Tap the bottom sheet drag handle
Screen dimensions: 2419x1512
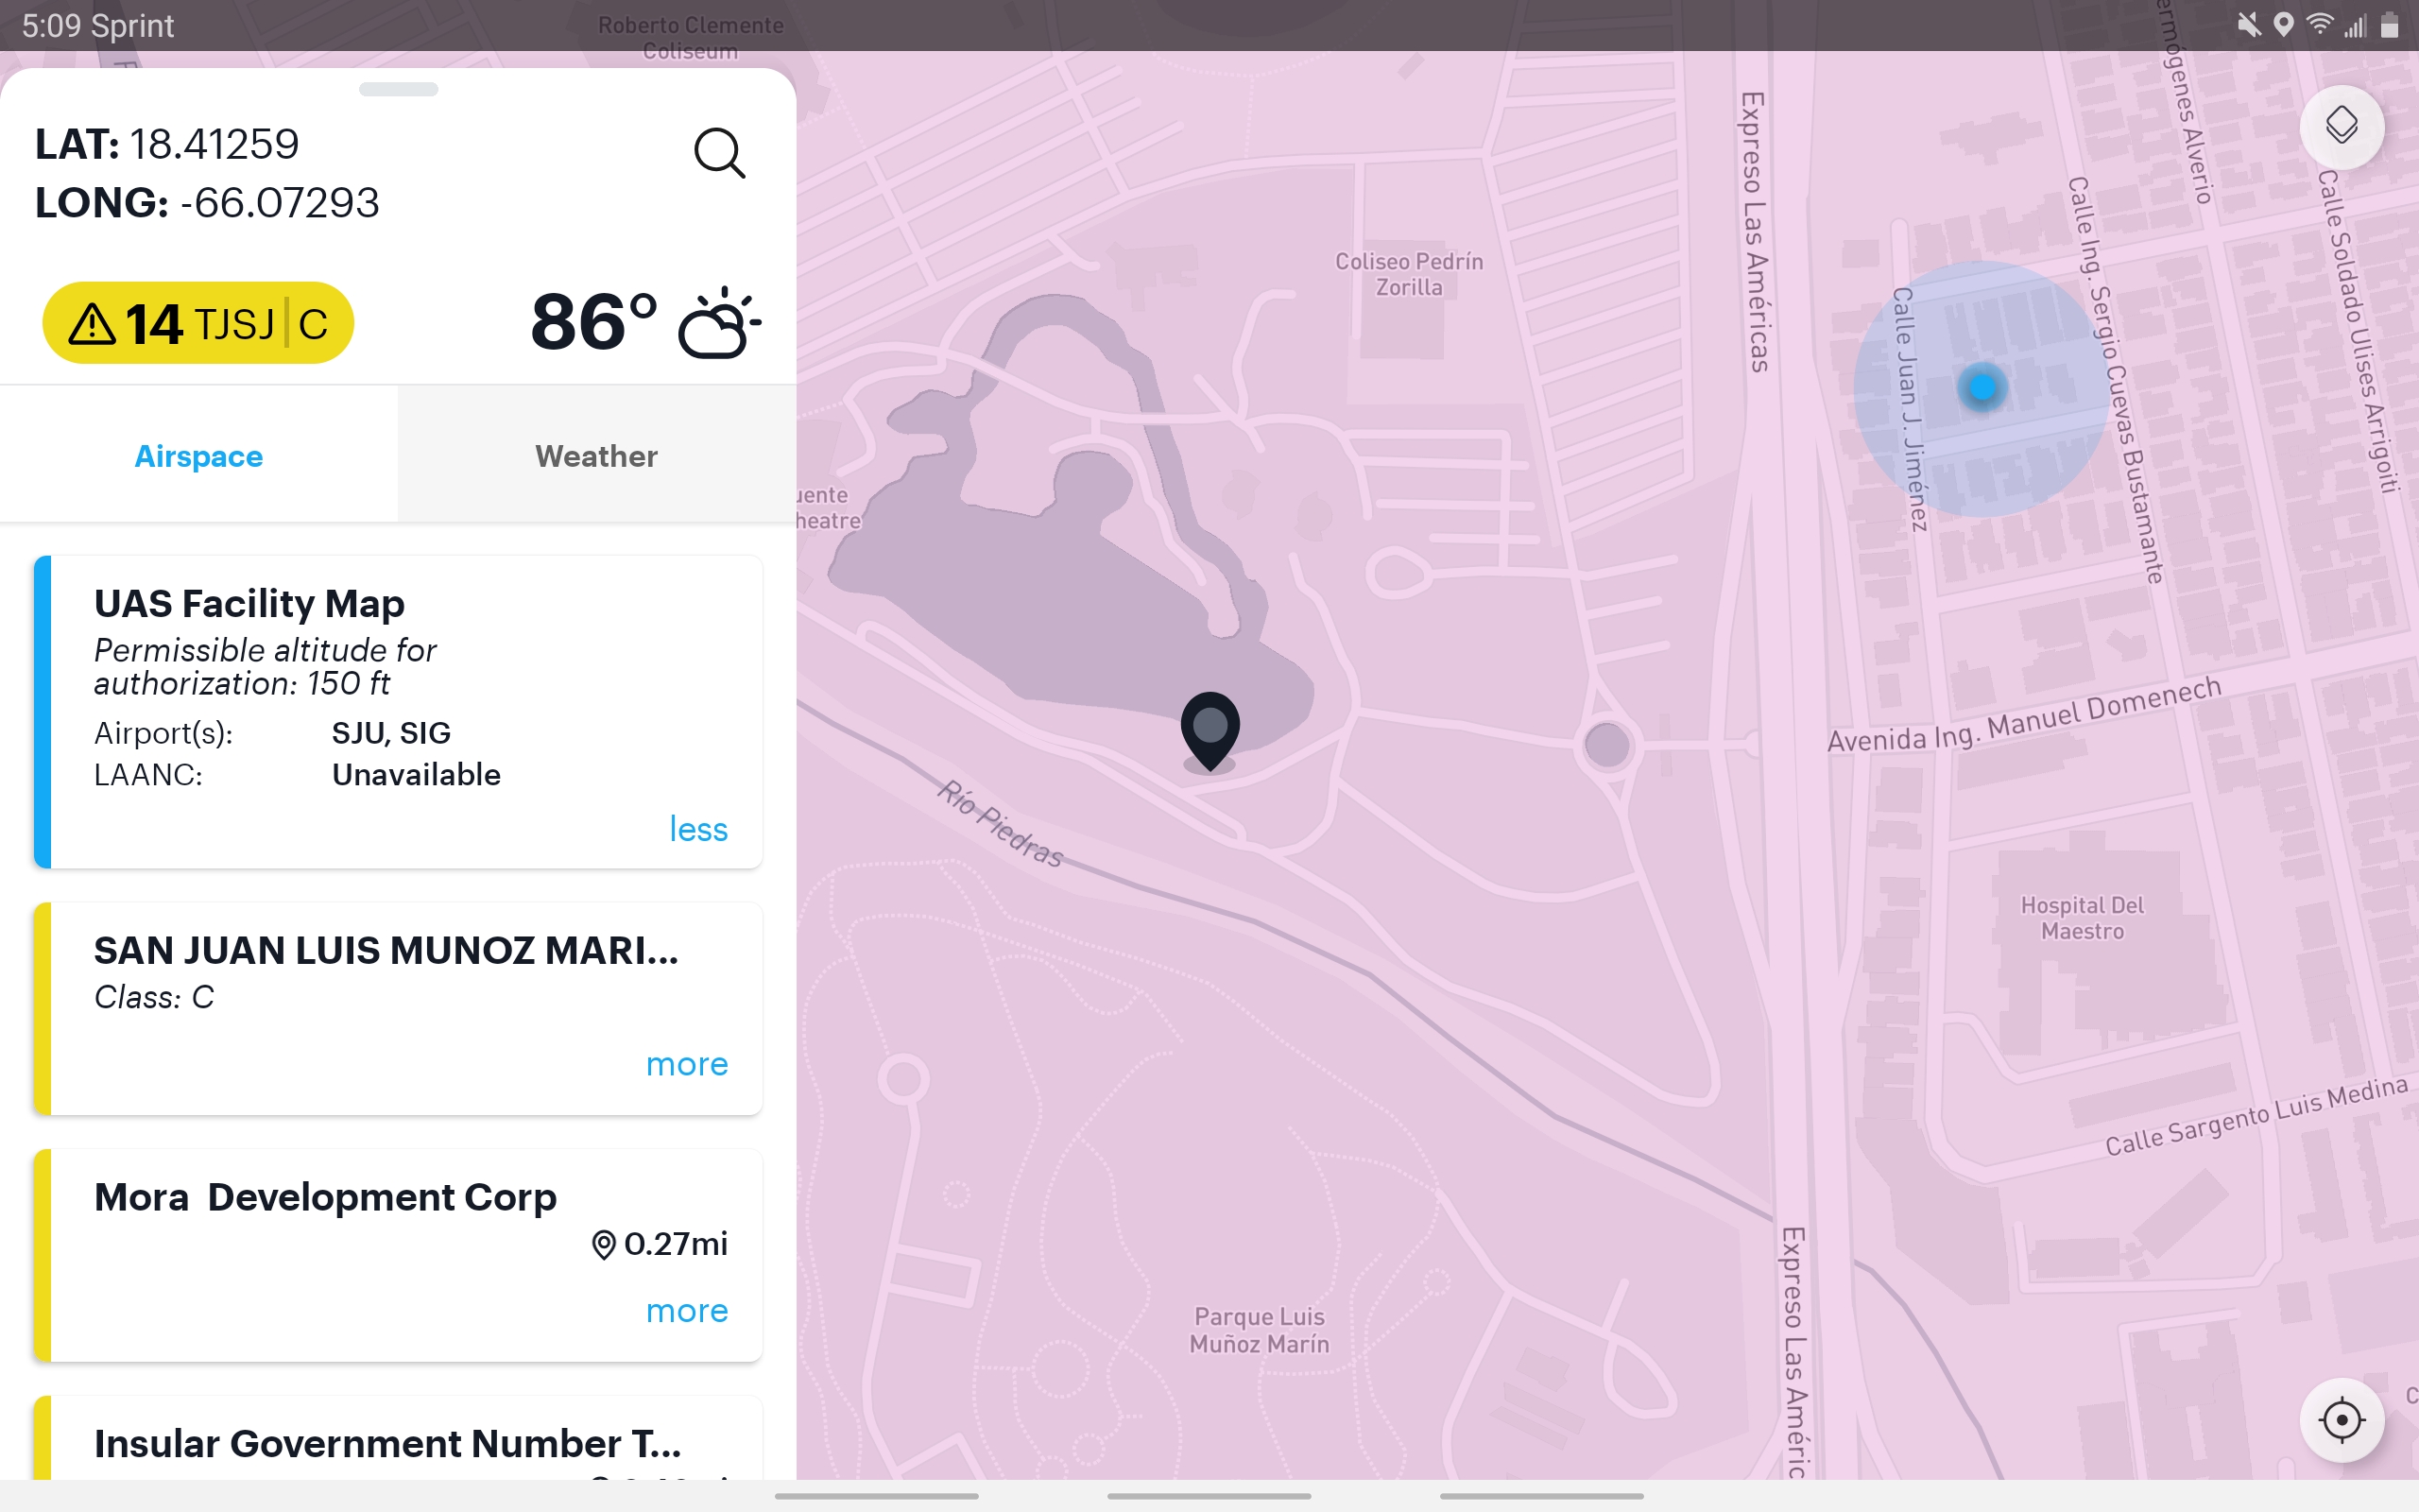[398, 89]
